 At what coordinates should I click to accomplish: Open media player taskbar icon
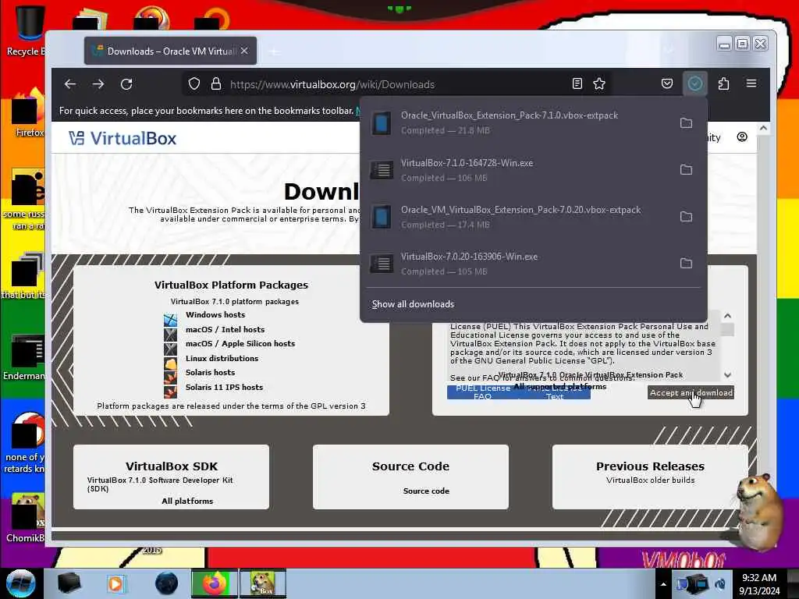coord(115,583)
